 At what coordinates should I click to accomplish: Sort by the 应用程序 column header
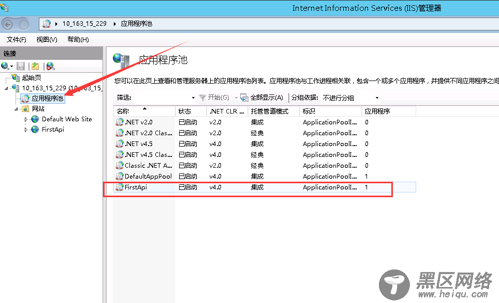tap(389, 111)
